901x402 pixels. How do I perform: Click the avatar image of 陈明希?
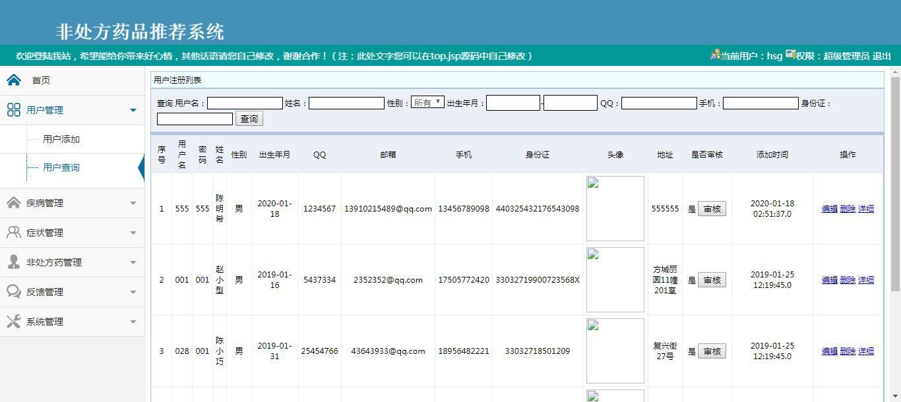click(x=615, y=208)
